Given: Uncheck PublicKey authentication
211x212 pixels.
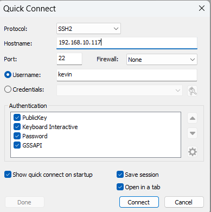Looking at the screenshot, I should pos(17,118).
